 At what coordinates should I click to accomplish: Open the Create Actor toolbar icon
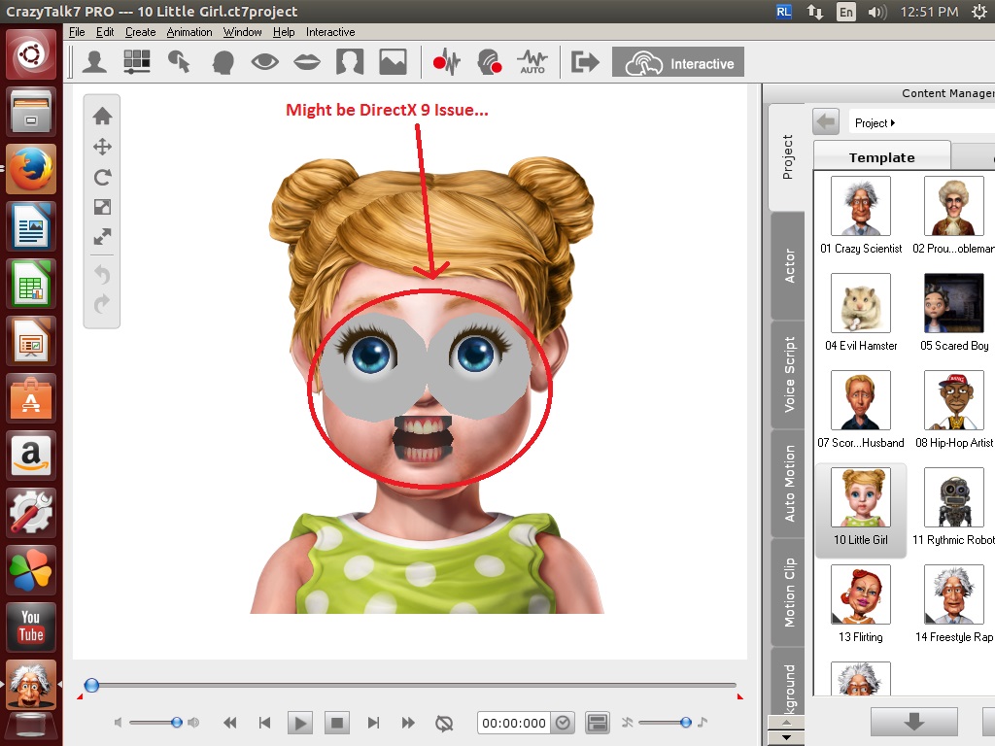tap(94, 62)
